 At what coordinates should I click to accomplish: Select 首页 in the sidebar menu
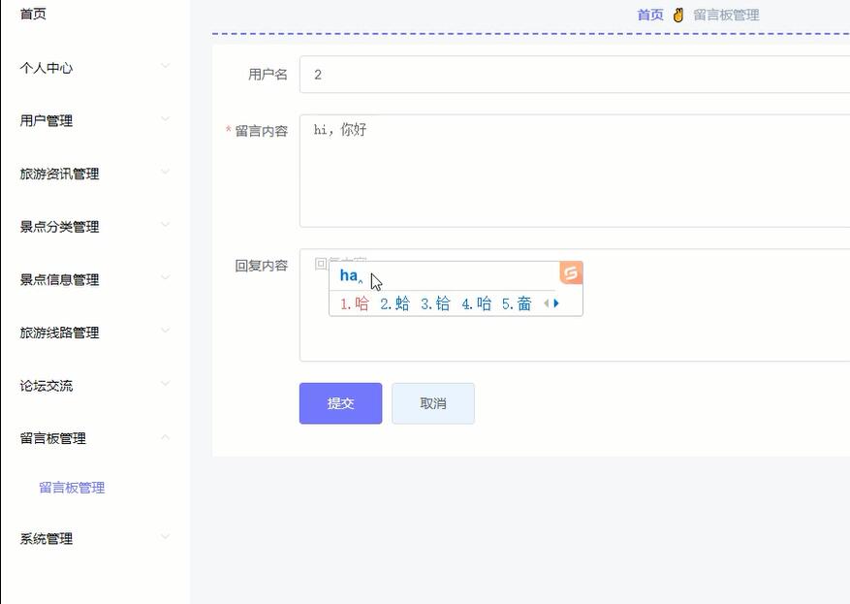[31, 14]
